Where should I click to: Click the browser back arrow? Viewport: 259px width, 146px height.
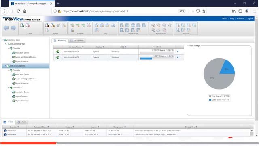click(5, 11)
